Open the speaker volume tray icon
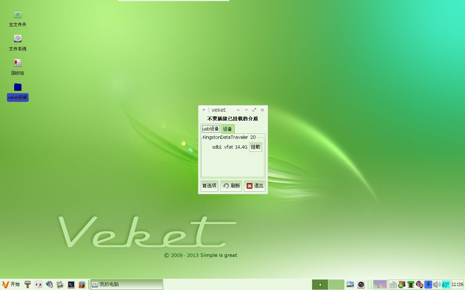 pyautogui.click(x=437, y=285)
